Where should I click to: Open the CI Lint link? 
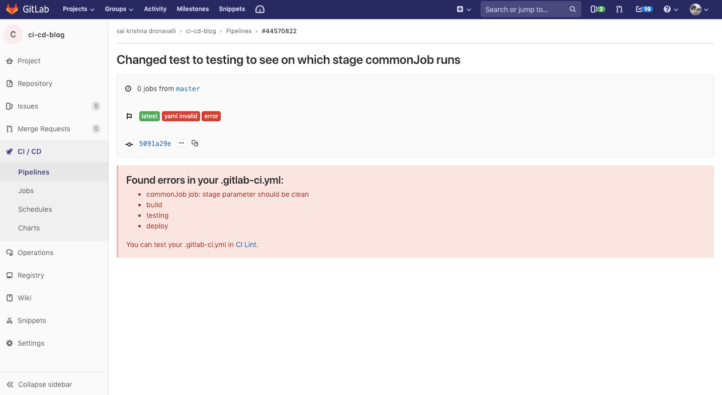(246, 245)
